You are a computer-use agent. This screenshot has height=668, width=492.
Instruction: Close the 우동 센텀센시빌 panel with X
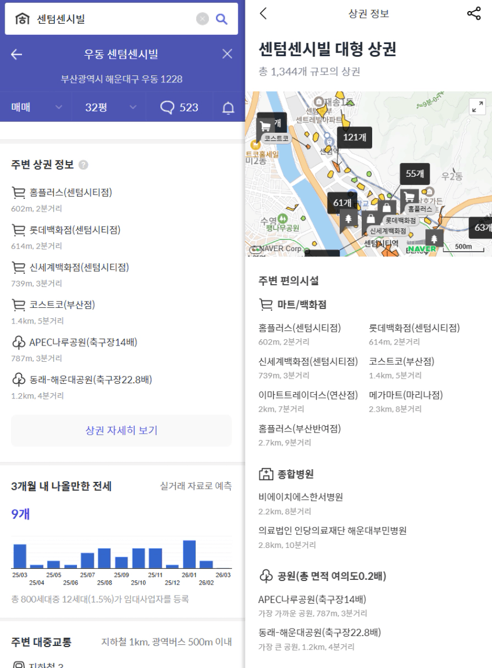pyautogui.click(x=227, y=54)
